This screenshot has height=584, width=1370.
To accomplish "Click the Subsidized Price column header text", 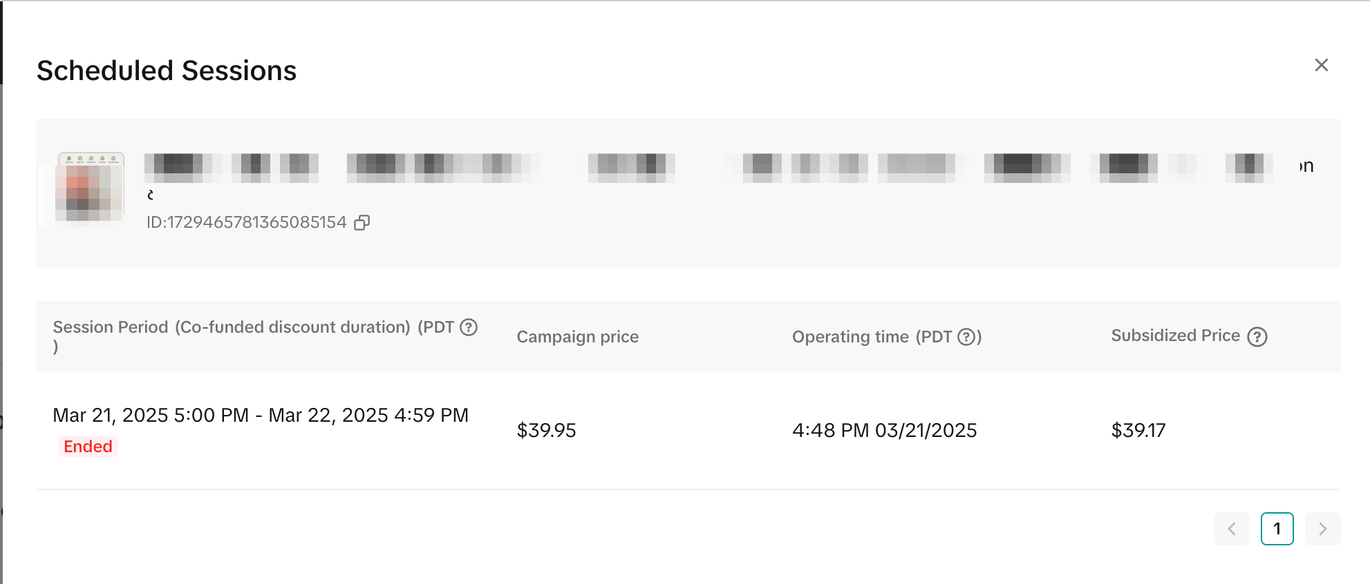I will click(1175, 335).
